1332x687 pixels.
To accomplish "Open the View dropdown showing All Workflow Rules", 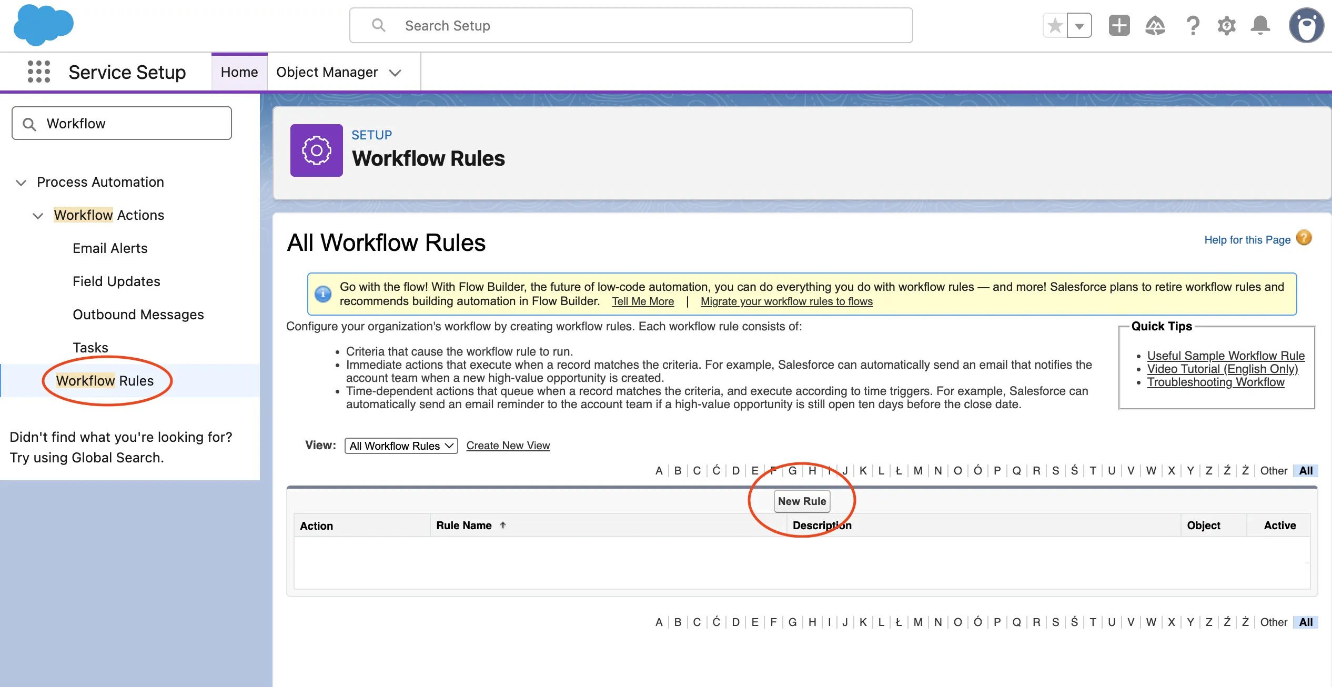I will coord(400,446).
